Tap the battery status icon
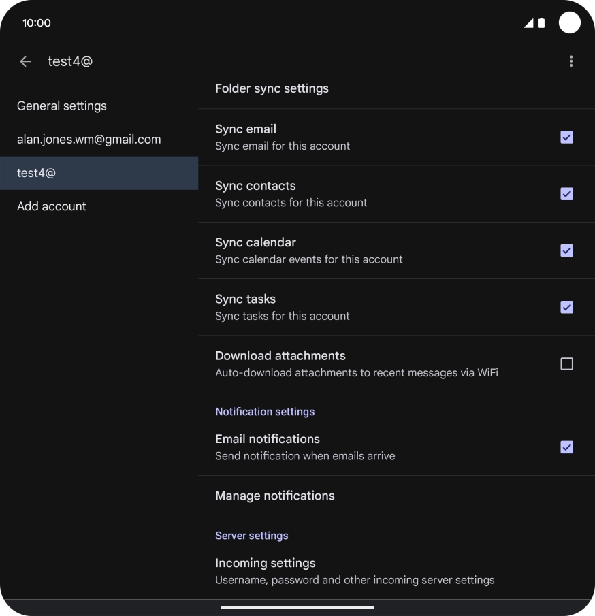 [541, 23]
